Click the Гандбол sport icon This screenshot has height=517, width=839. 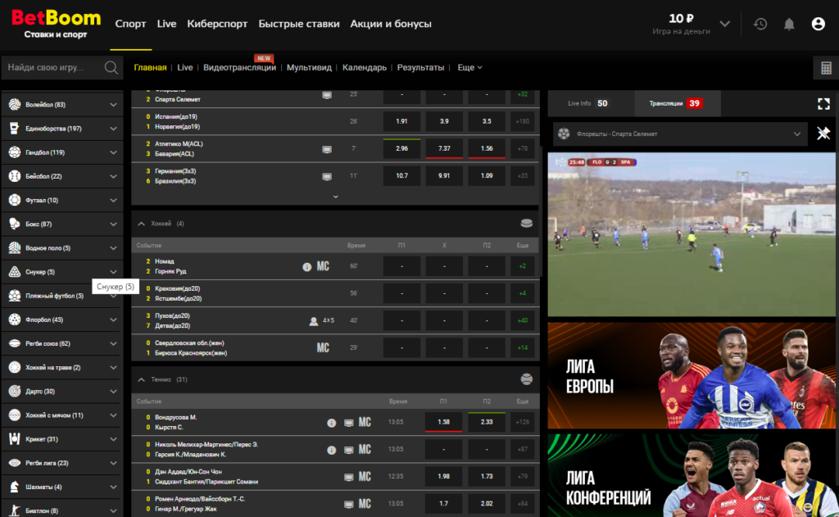coord(15,152)
